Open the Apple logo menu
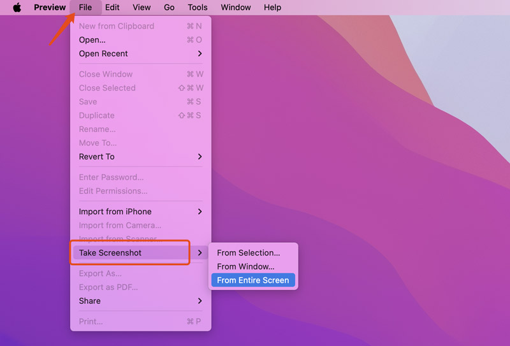 click(x=17, y=8)
